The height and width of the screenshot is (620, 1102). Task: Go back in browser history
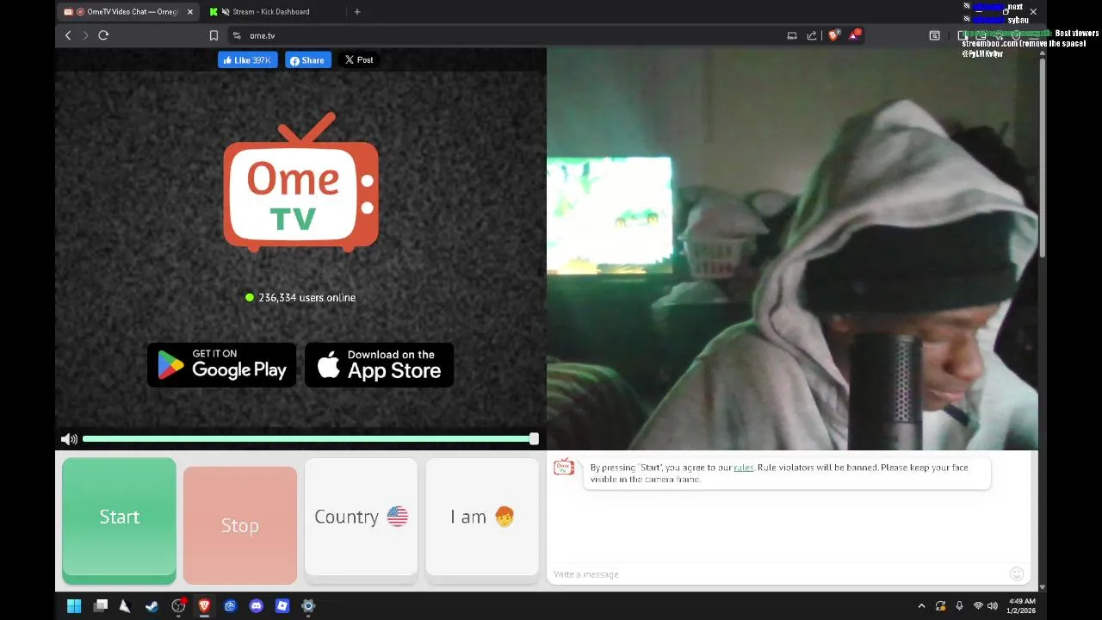(68, 35)
